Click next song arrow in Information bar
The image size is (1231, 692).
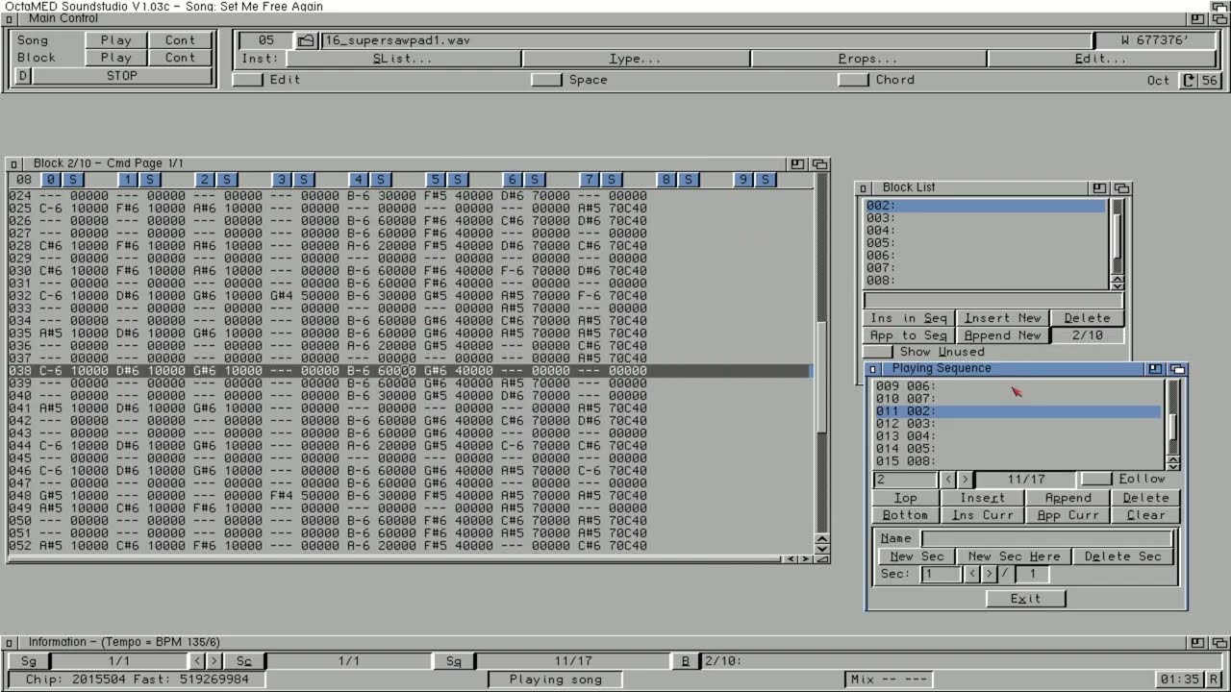point(214,661)
